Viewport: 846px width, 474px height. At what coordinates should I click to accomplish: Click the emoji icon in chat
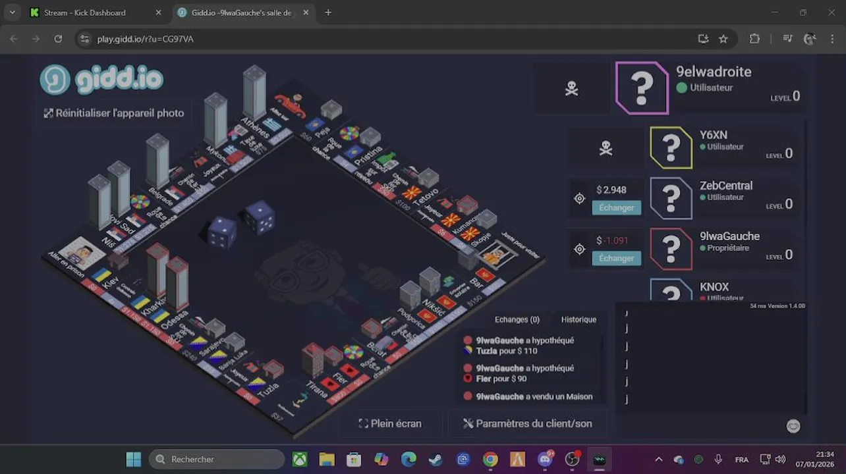click(x=793, y=426)
